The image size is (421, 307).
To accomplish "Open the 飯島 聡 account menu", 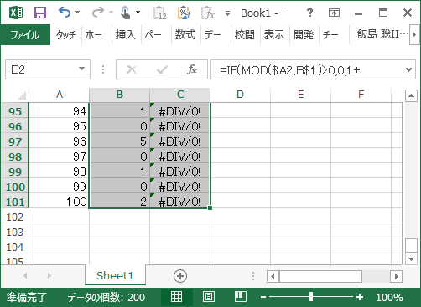I will point(382,34).
